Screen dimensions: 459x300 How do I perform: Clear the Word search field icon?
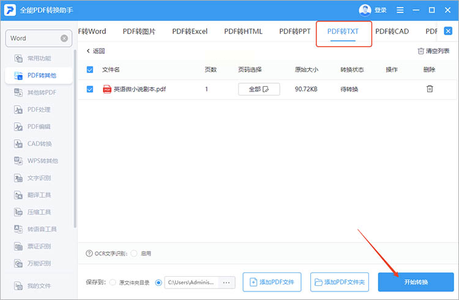[x=64, y=38]
